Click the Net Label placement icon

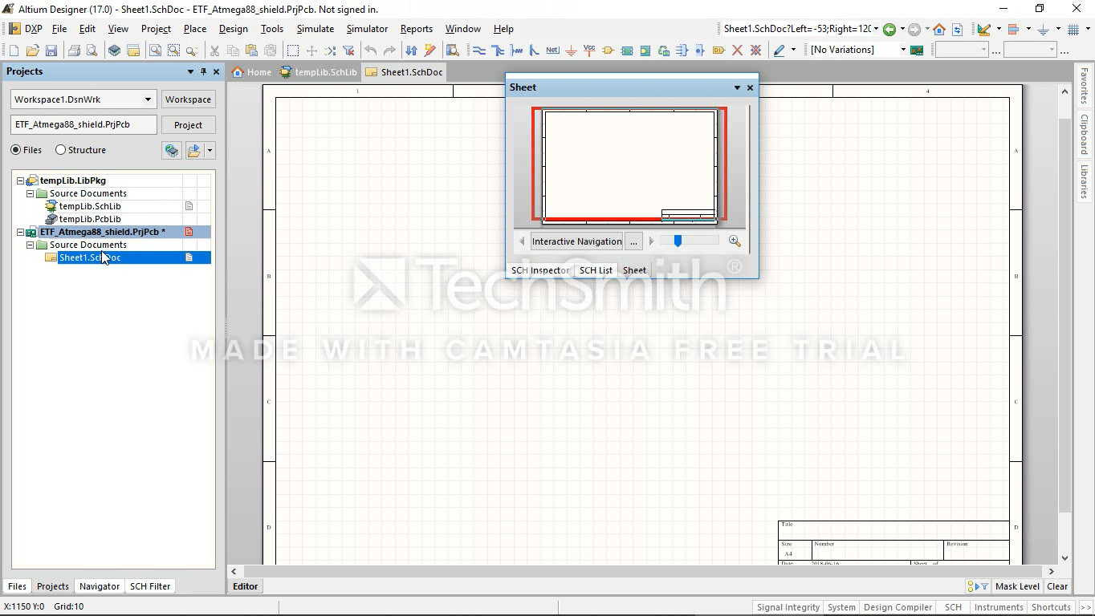click(x=552, y=51)
